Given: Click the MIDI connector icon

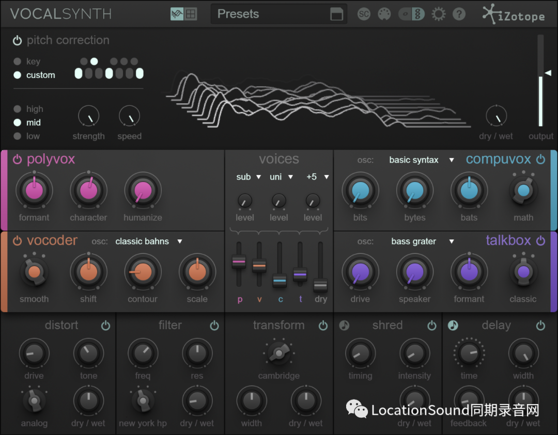Looking at the screenshot, I should point(384,14).
